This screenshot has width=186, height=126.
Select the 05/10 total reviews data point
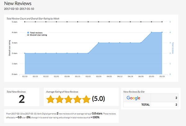pyautogui.click(x=162, y=32)
